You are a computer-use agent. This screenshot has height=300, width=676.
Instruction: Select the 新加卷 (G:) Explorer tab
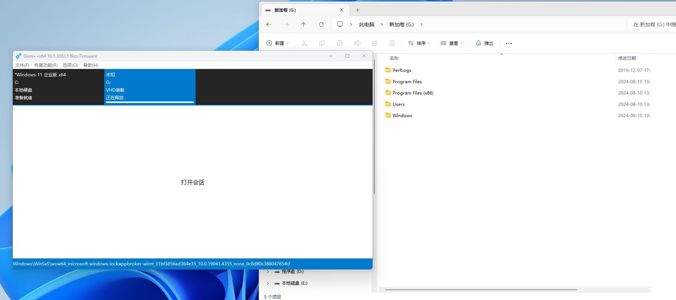click(x=305, y=10)
